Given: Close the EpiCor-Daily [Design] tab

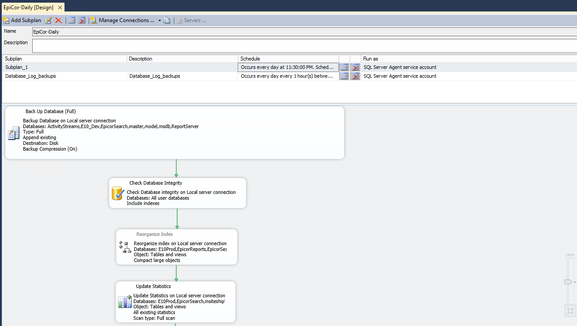Looking at the screenshot, I should (x=60, y=8).
